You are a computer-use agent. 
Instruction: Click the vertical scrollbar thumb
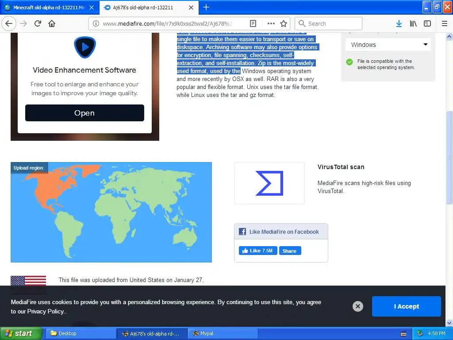click(x=449, y=157)
